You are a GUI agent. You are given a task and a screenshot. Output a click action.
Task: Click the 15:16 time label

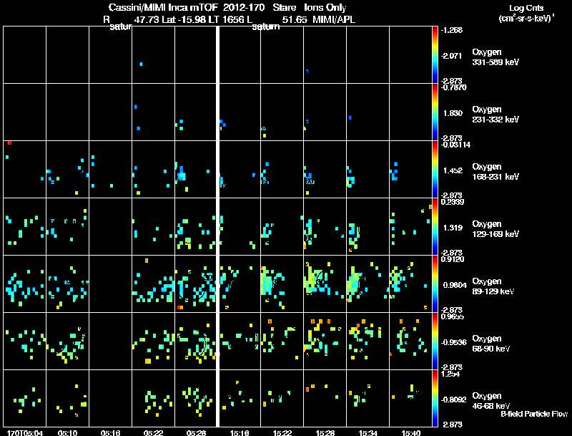coord(240,433)
